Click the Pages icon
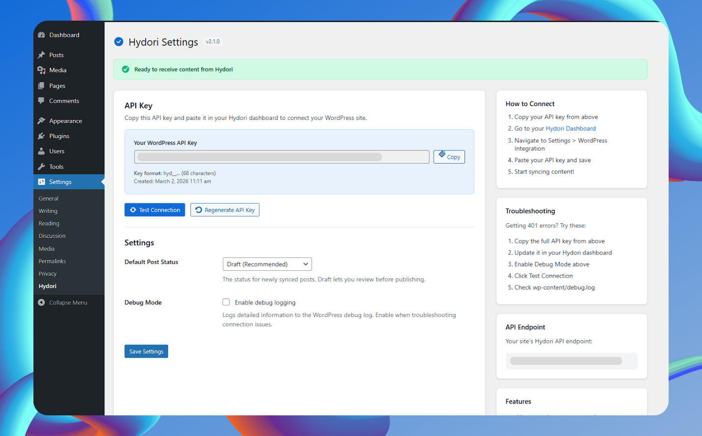The width and height of the screenshot is (702, 436). (41, 86)
